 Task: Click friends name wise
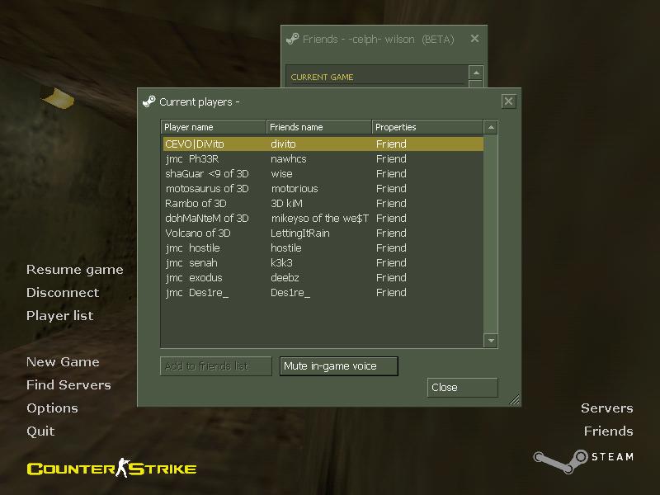[281, 174]
